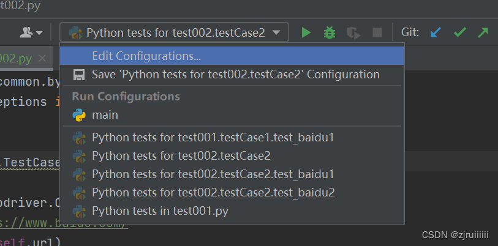
Task: Choose the main run configuration
Action: pyautogui.click(x=105, y=114)
